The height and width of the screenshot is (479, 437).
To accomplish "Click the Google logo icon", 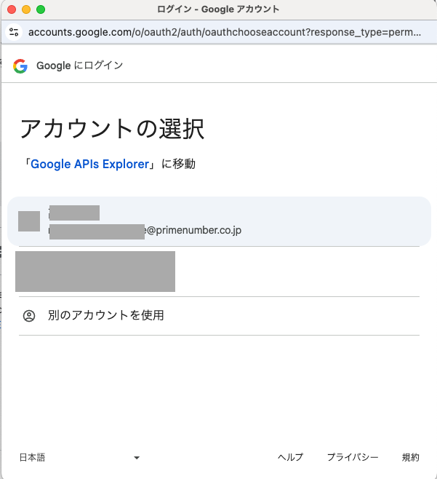I will [x=20, y=66].
